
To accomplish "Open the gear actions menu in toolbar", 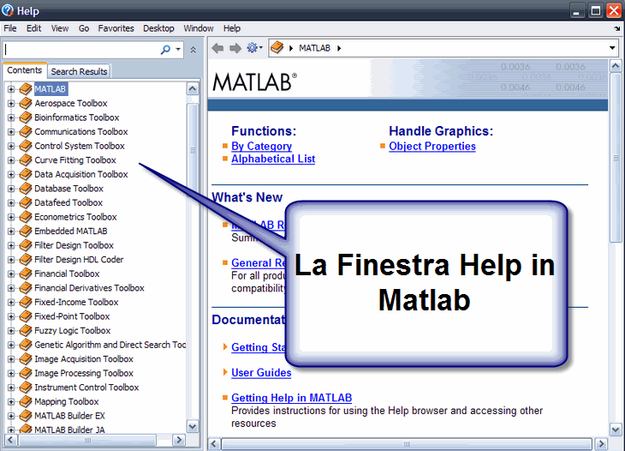I will tap(254, 48).
